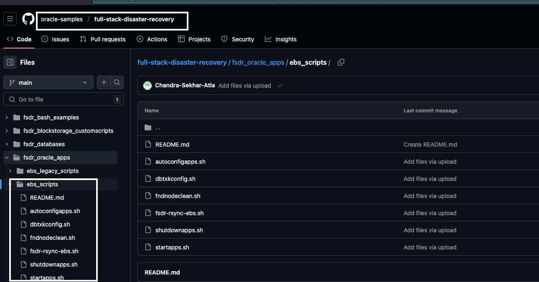Expand the fsdr_blockstorage_customscripts folder chevron
This screenshot has height=282, width=539.
click(7, 131)
